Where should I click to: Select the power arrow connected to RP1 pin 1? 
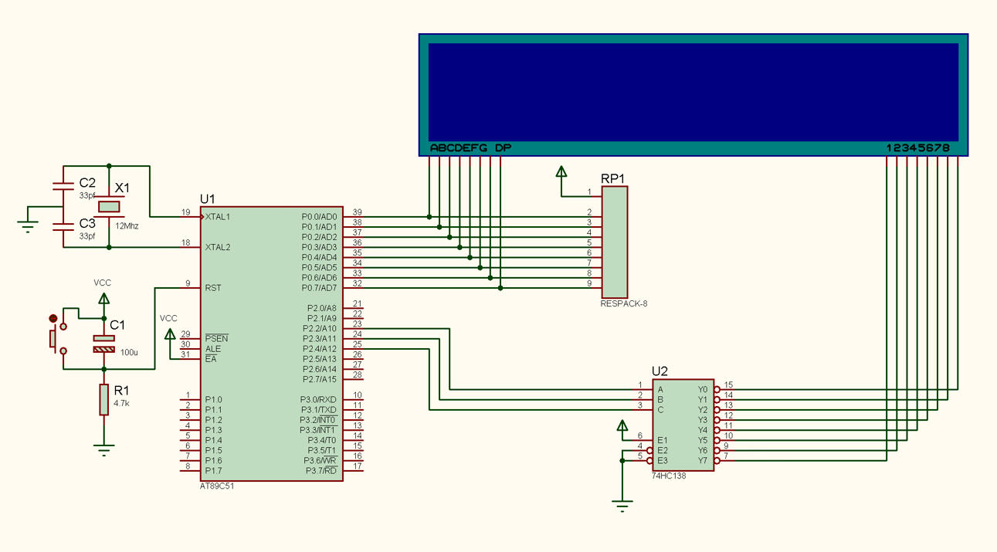click(561, 171)
